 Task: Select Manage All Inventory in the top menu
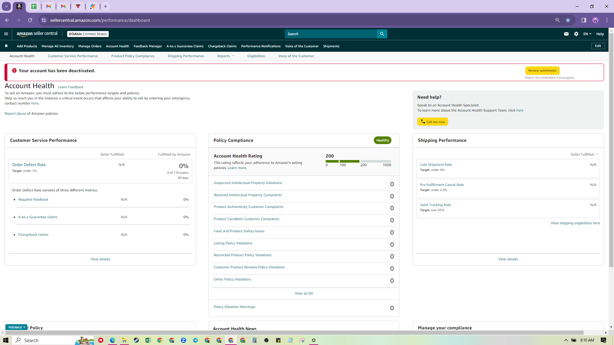[x=58, y=46]
